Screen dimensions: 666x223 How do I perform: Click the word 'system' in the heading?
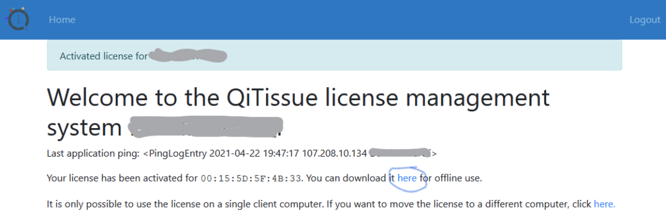click(84, 128)
